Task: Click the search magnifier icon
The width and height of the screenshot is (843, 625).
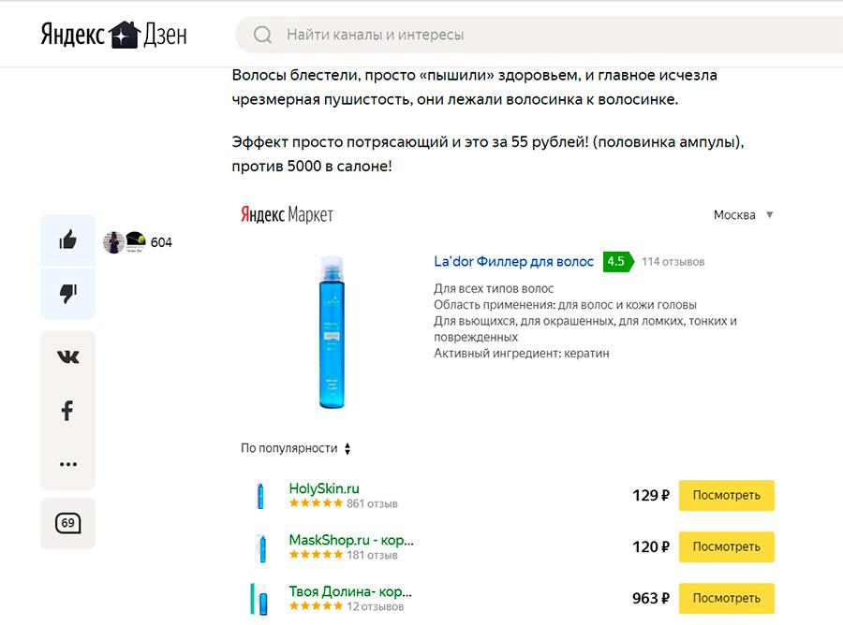Action: point(263,36)
